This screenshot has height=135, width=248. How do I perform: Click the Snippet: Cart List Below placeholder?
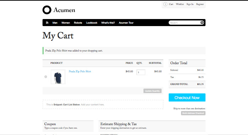coord(103,104)
